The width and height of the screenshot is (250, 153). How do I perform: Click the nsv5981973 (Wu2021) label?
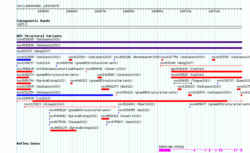(117, 86)
